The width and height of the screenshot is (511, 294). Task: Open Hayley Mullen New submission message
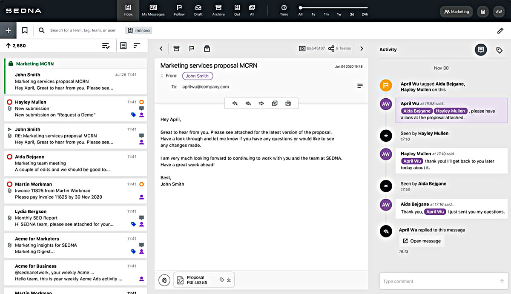click(75, 108)
